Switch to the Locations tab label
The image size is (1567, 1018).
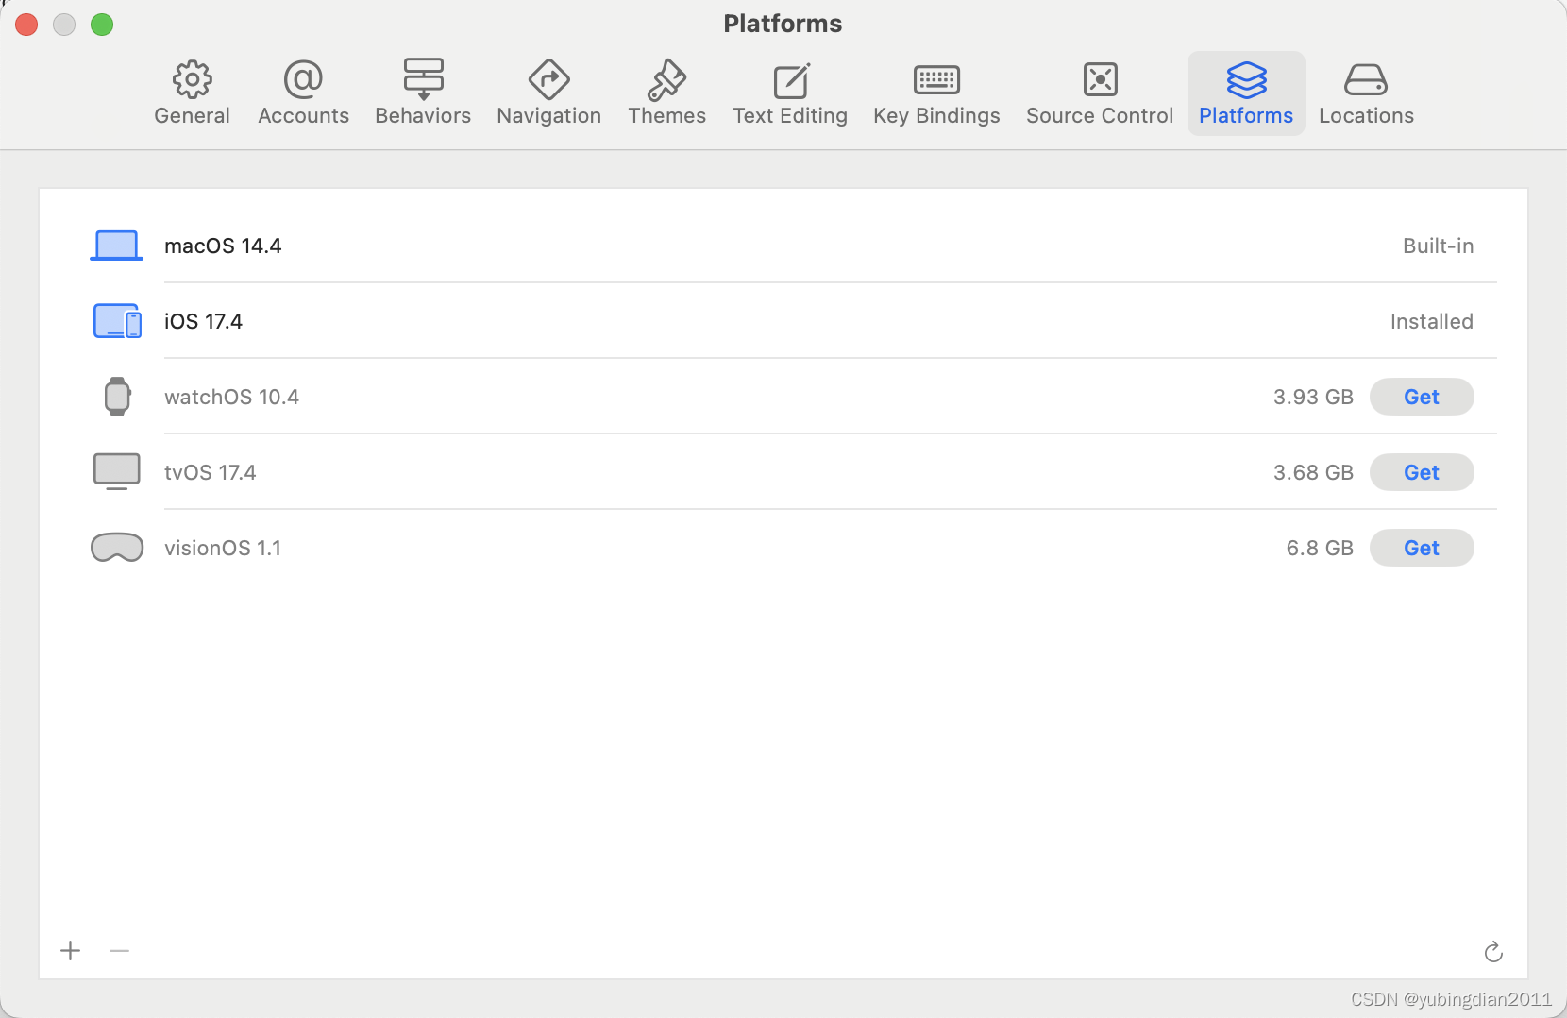pos(1366,115)
